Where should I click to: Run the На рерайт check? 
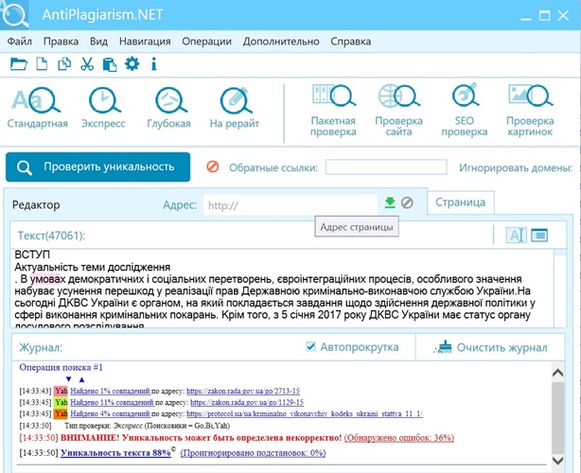point(235,108)
